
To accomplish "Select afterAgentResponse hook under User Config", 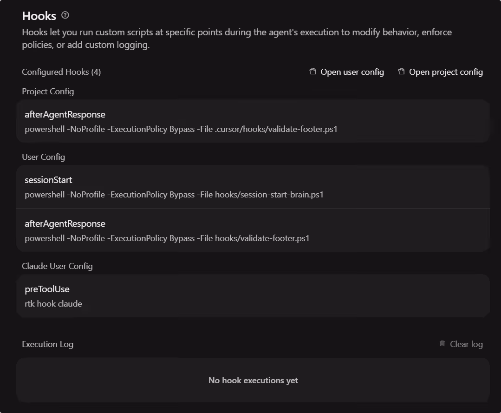I will [x=253, y=230].
